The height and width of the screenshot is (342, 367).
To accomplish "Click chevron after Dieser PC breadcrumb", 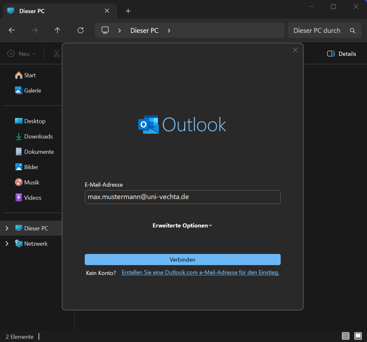I will pos(169,30).
